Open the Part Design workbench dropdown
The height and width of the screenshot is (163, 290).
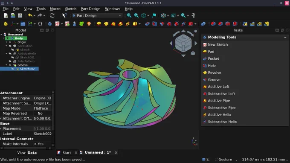(x=97, y=15)
